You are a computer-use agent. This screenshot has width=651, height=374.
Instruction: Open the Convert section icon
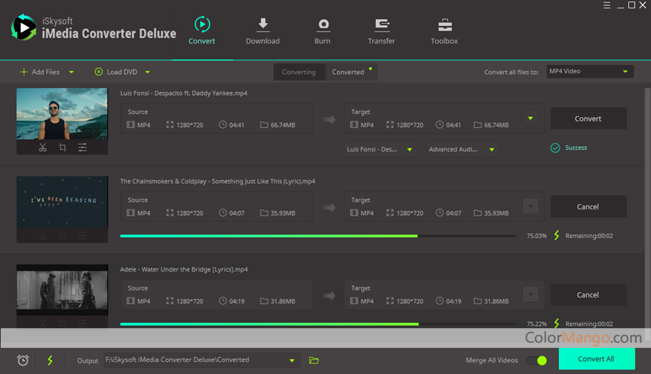click(202, 24)
